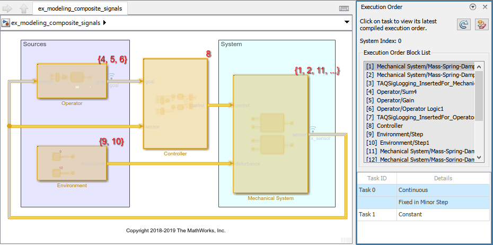Select list item [5] Operator/Gain
The image size is (493, 245).
420,100
